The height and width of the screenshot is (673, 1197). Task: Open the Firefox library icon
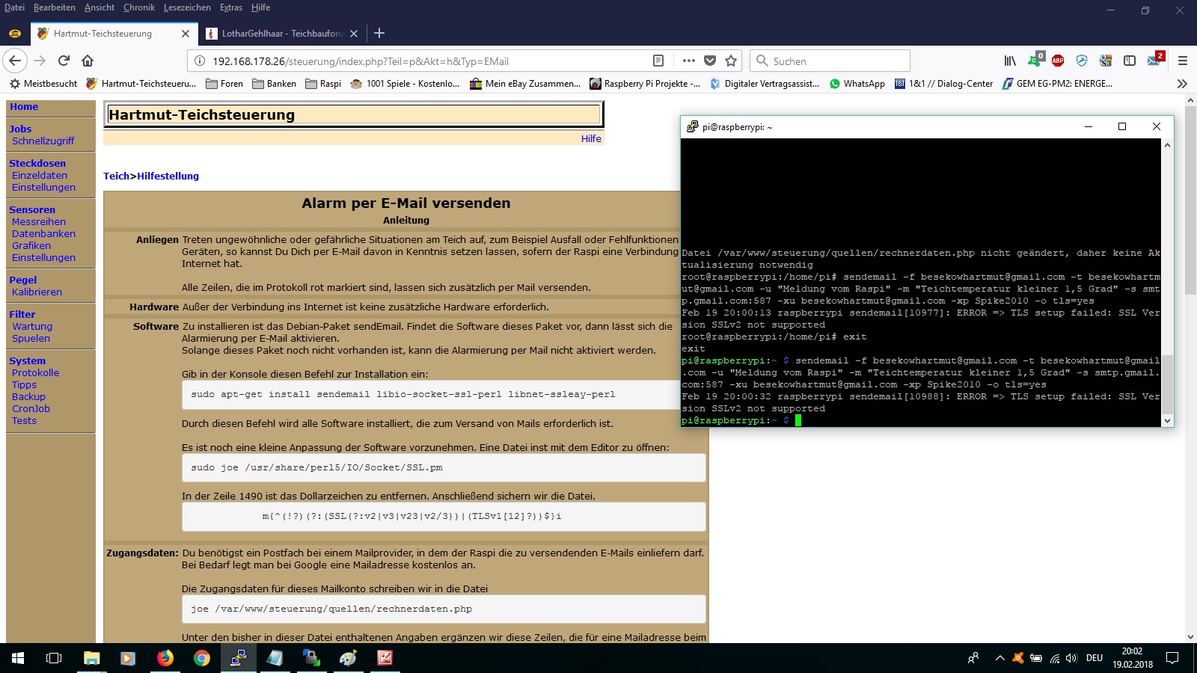[x=1010, y=61]
